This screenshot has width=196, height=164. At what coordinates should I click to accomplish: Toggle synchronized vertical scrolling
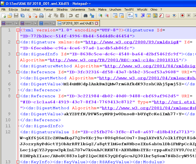pos(115,16)
